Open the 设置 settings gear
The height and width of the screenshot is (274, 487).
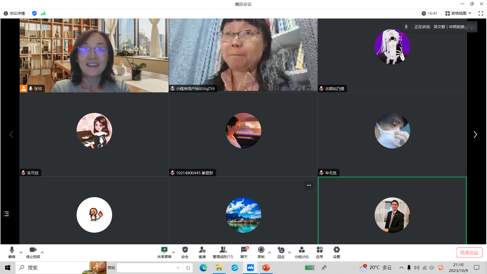(337, 250)
